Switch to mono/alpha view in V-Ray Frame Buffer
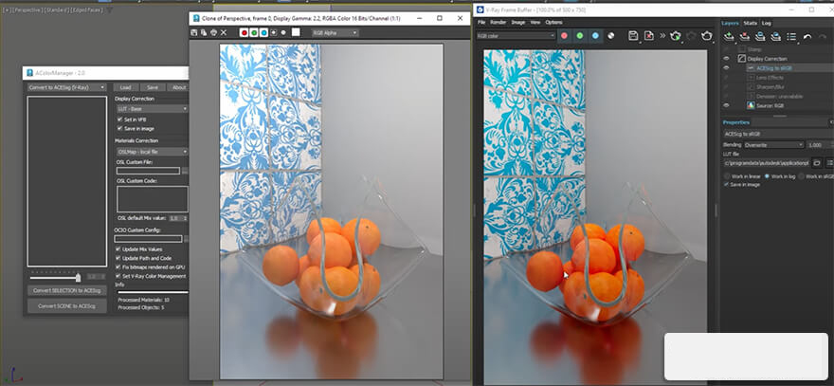Image resolution: width=834 pixels, height=386 pixels. [x=610, y=36]
